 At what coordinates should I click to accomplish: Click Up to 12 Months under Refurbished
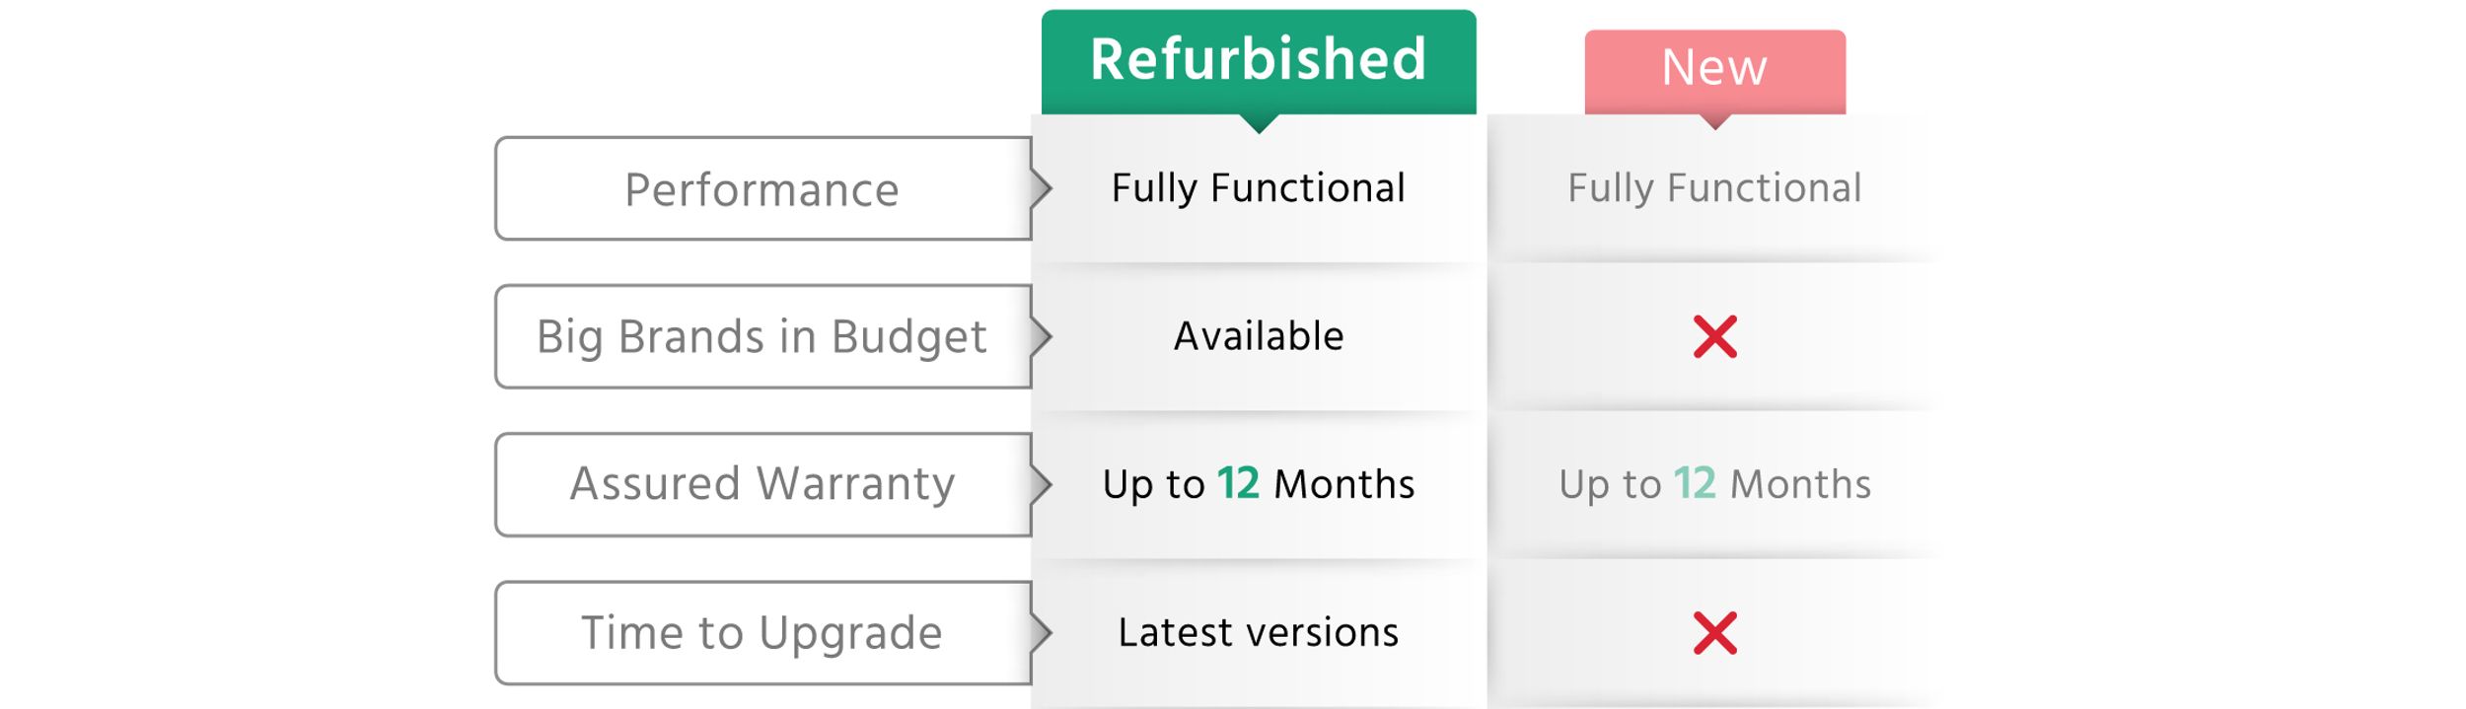point(1259,484)
